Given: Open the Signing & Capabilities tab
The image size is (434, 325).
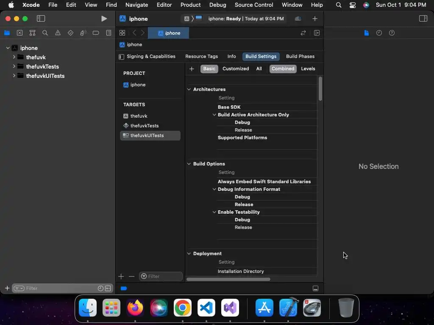Looking at the screenshot, I should (151, 56).
